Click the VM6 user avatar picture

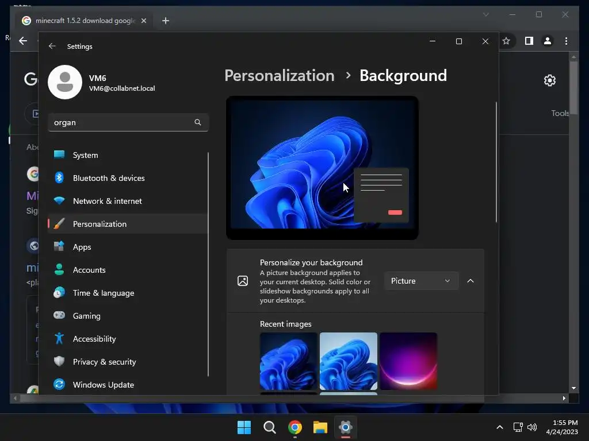(x=65, y=82)
